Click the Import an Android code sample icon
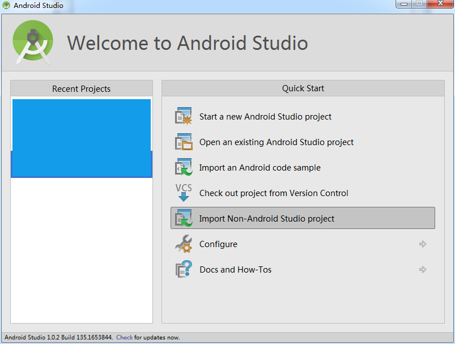The width and height of the screenshot is (455, 344). pyautogui.click(x=184, y=167)
